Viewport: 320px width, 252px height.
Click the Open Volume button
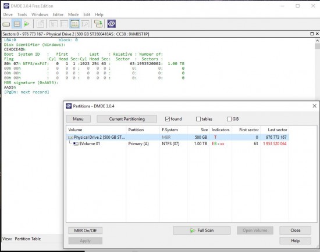pos(255,230)
